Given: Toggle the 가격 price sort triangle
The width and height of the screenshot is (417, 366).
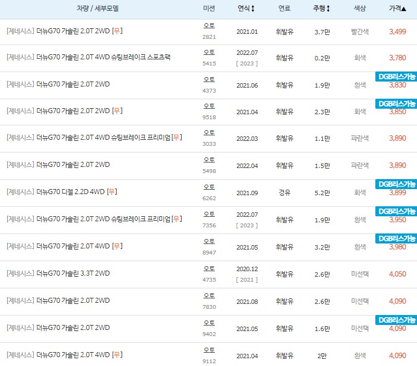Looking at the screenshot, I should click(x=404, y=9).
